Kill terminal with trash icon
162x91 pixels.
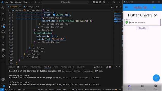(110, 67)
